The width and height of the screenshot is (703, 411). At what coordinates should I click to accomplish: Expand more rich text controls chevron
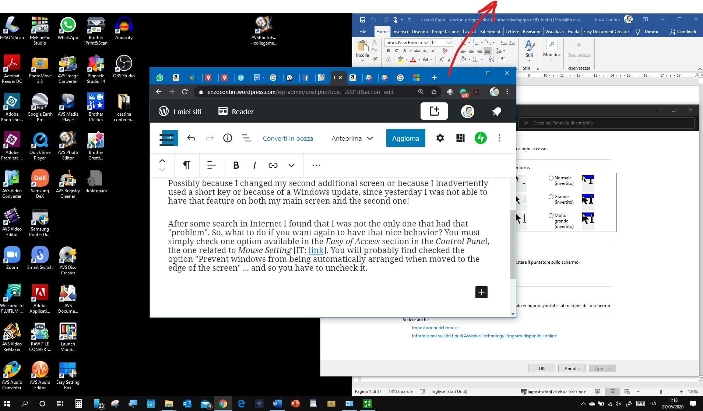point(291,165)
